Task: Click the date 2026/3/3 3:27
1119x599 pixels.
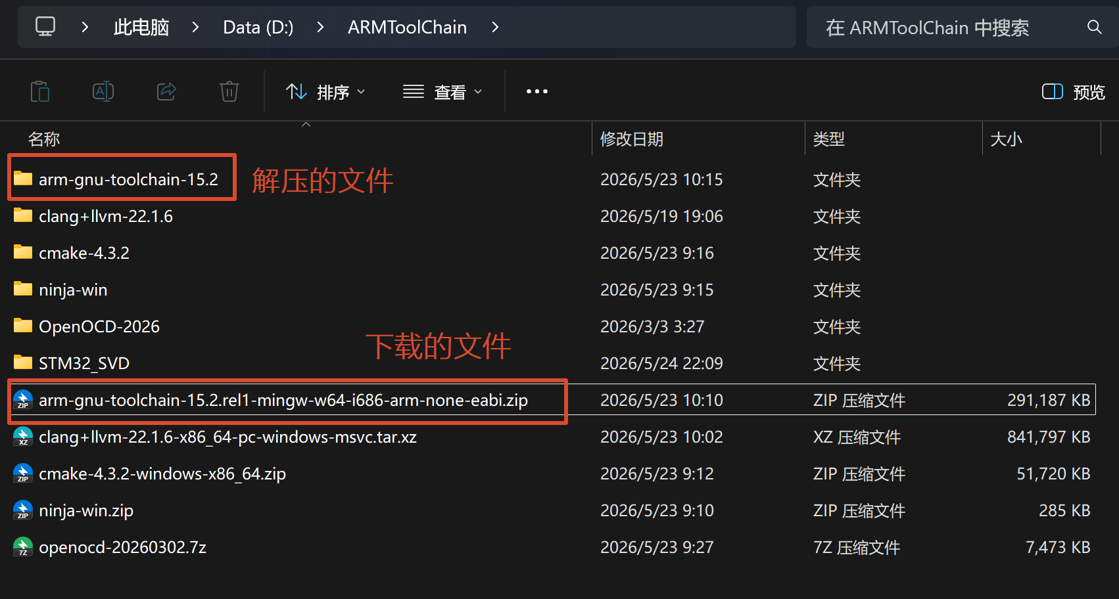Action: tap(652, 326)
